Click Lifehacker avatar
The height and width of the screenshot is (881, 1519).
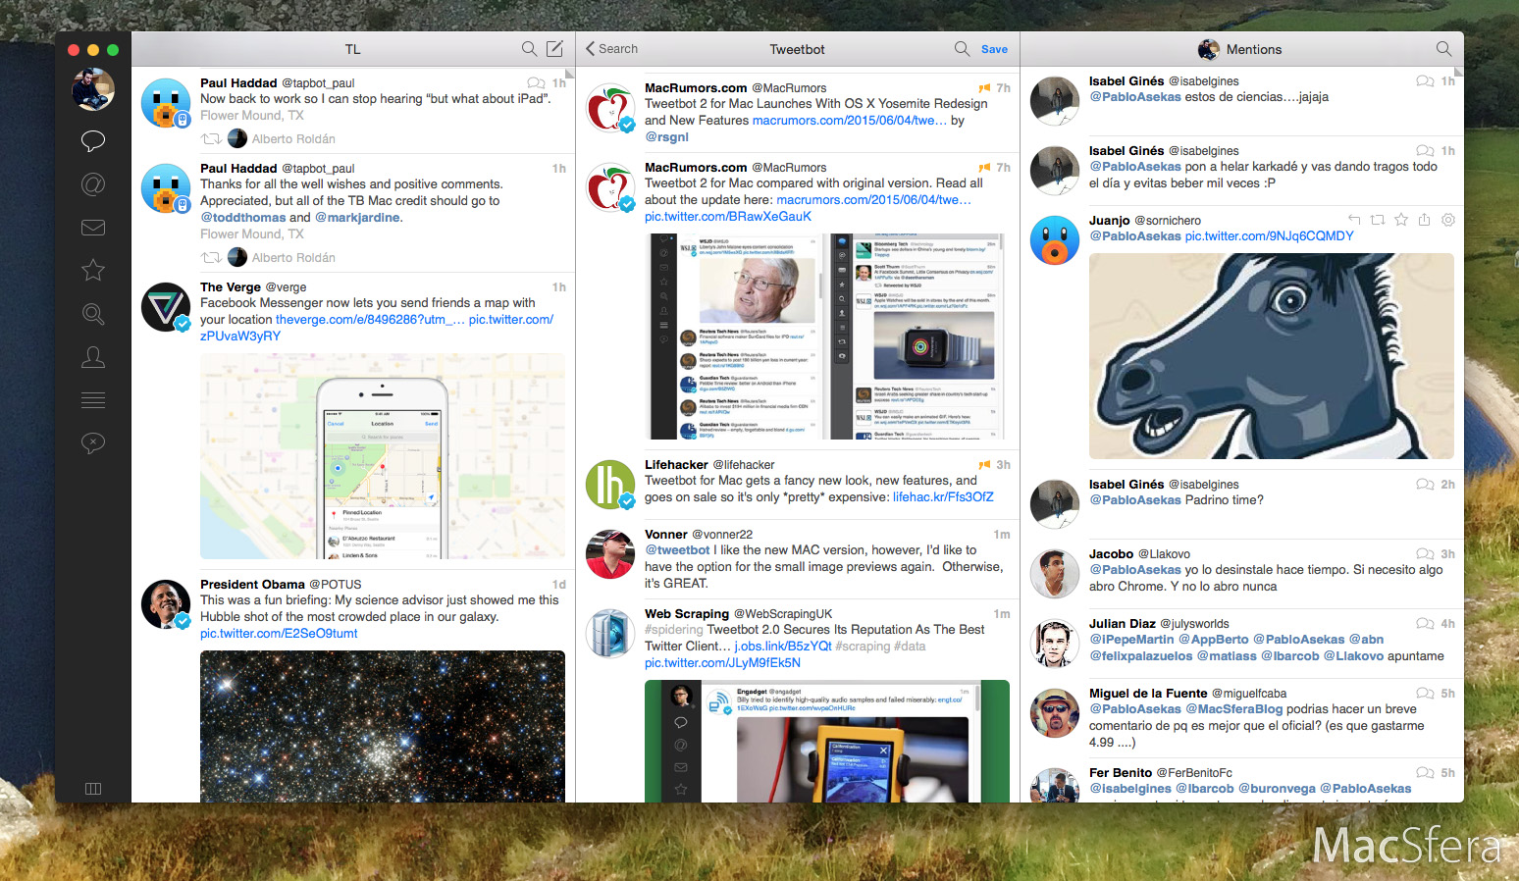(610, 485)
